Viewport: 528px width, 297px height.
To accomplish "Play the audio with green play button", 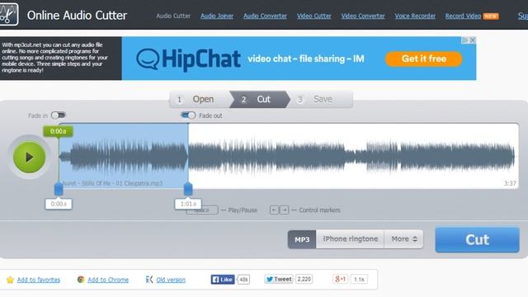I will point(30,157).
